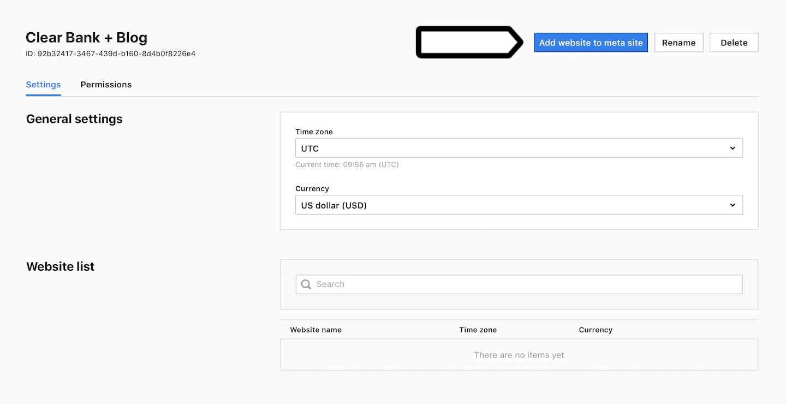Open the Settings tab

pos(43,85)
